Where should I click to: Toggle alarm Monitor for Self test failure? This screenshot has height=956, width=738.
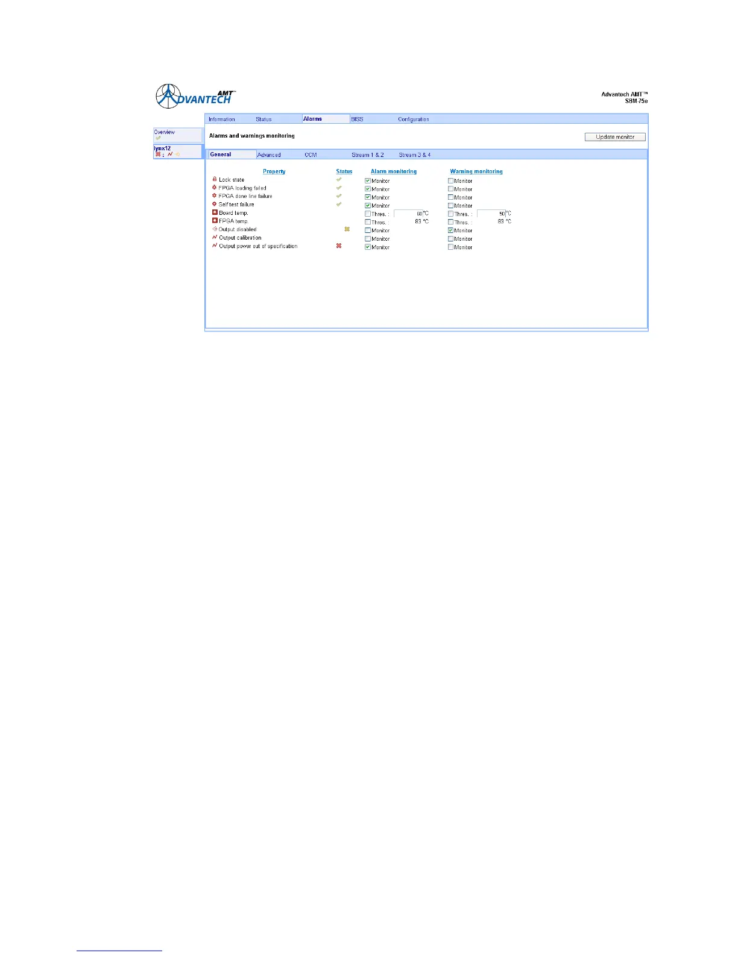[368, 205]
